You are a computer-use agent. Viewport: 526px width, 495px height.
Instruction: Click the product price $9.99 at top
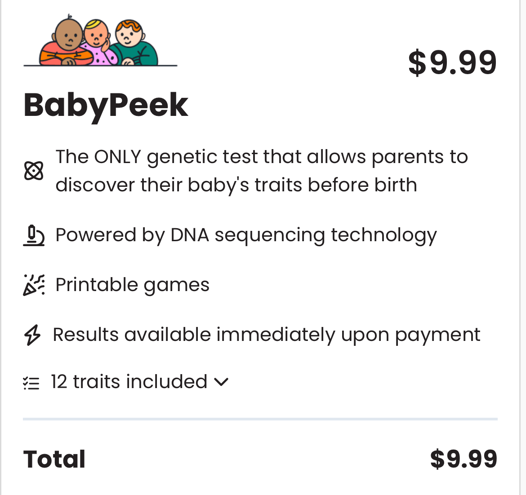(452, 63)
